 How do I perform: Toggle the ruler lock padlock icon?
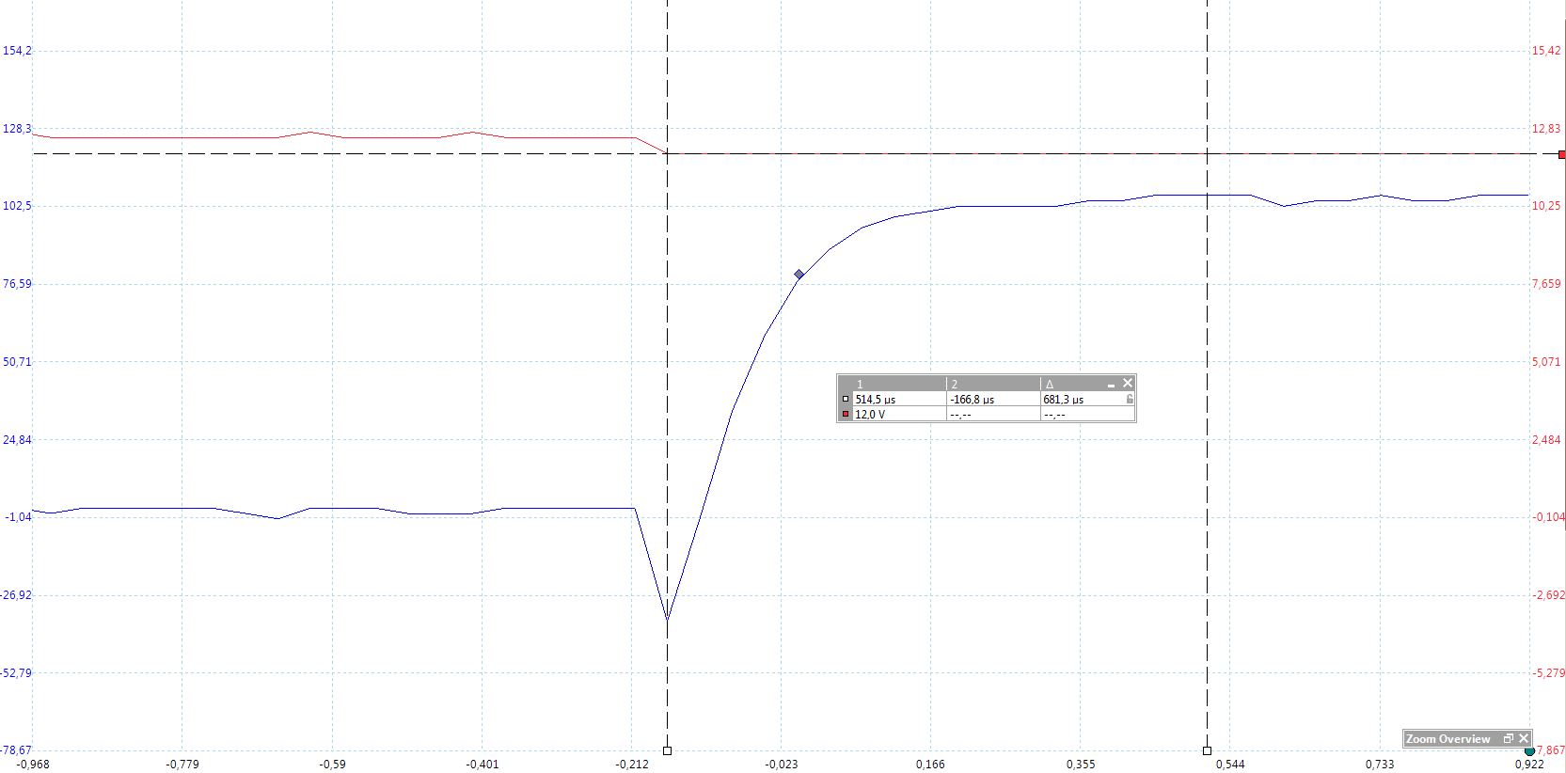click(x=1129, y=400)
